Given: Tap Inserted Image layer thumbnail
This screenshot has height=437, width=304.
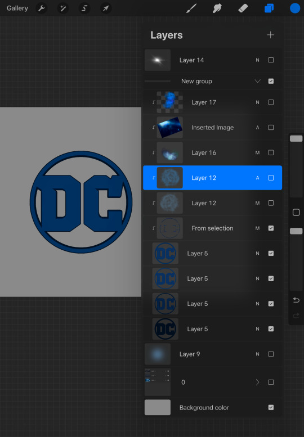Looking at the screenshot, I should click(169, 127).
